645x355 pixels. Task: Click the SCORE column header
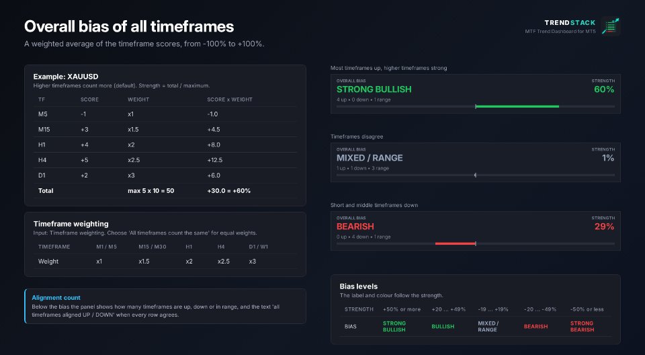coord(89,100)
